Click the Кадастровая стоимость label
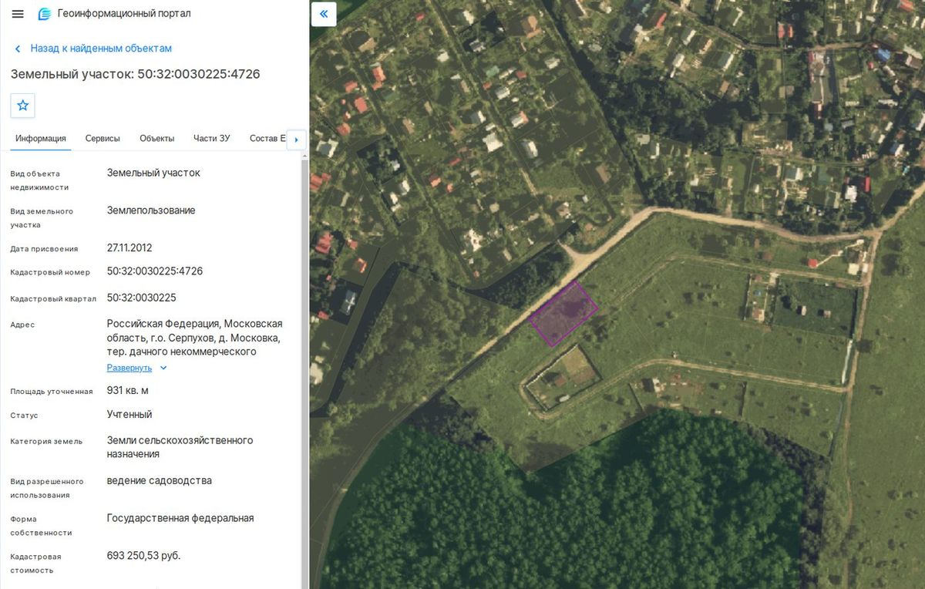The image size is (925, 589). coord(36,563)
